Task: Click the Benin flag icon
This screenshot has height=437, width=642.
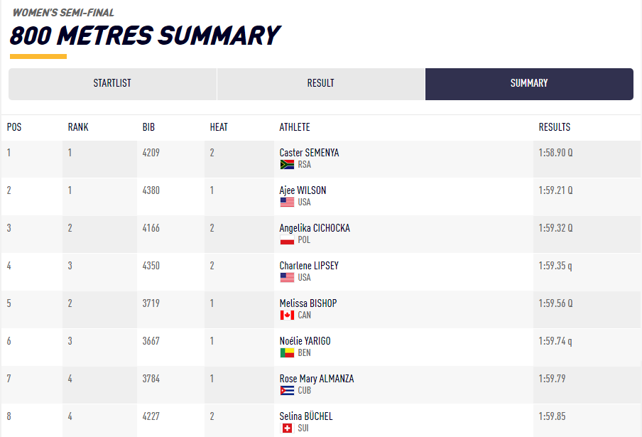Action: point(287,353)
